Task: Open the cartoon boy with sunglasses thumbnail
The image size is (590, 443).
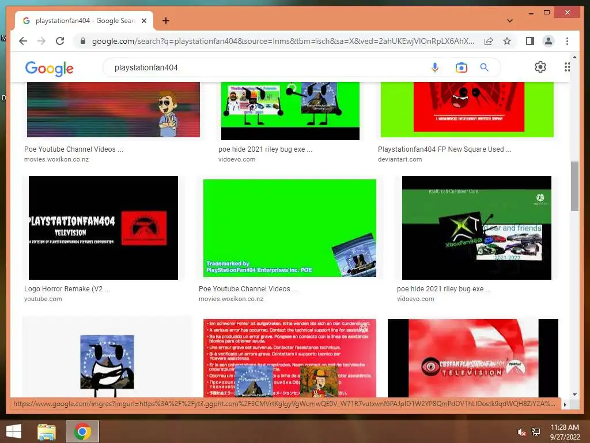Action: click(114, 110)
